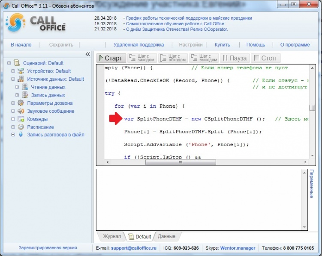Click the Пауза button
Image resolution: width=322 pixels, height=256 pixels.
click(235, 58)
